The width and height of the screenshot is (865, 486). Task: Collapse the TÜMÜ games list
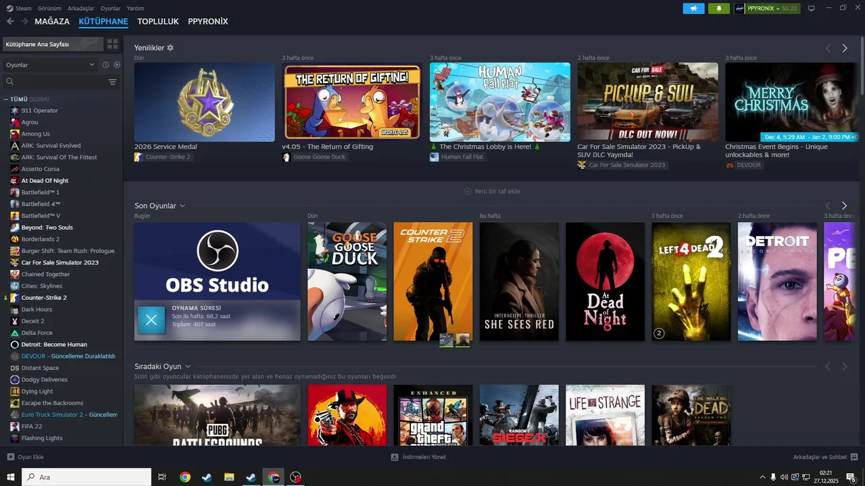click(x=6, y=99)
